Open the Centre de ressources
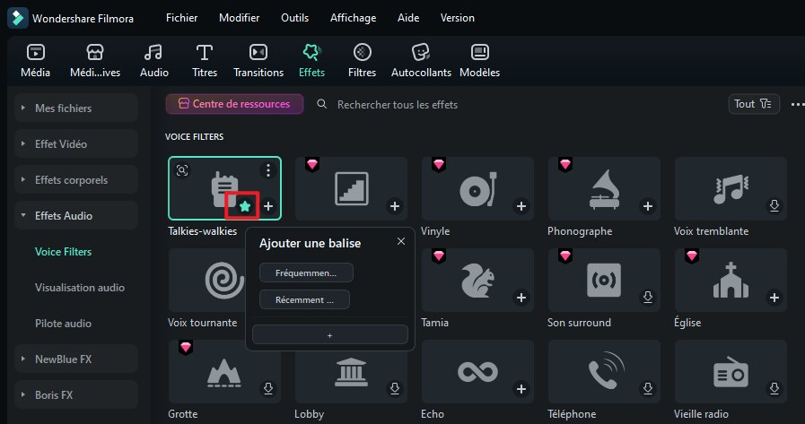The image size is (805, 424). [234, 104]
